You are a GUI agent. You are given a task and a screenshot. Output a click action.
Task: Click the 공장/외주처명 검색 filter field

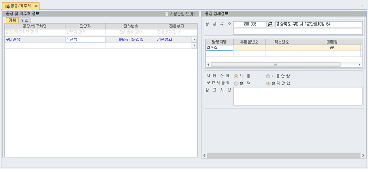click(x=34, y=32)
